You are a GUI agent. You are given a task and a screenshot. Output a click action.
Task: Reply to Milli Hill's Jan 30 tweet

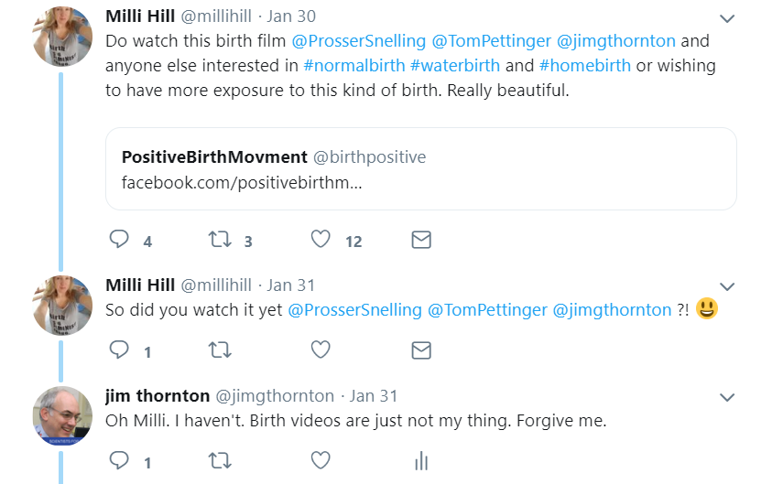coord(119,240)
